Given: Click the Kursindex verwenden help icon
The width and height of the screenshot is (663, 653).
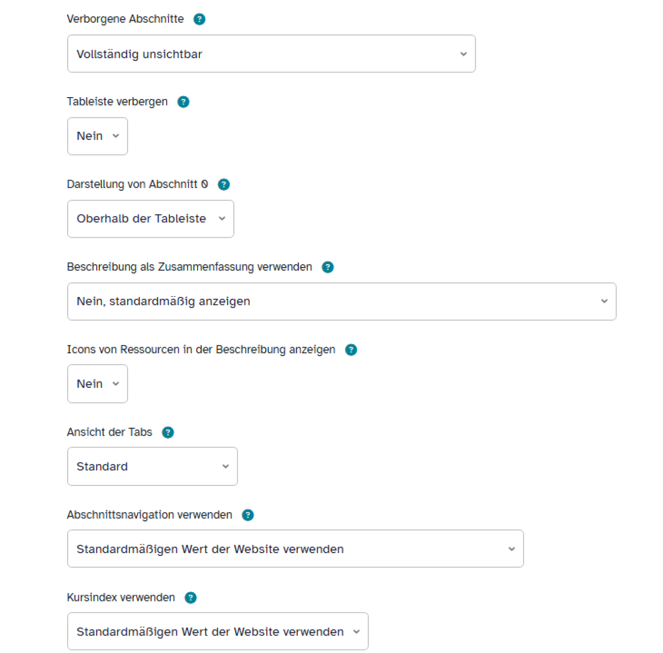Looking at the screenshot, I should [190, 597].
